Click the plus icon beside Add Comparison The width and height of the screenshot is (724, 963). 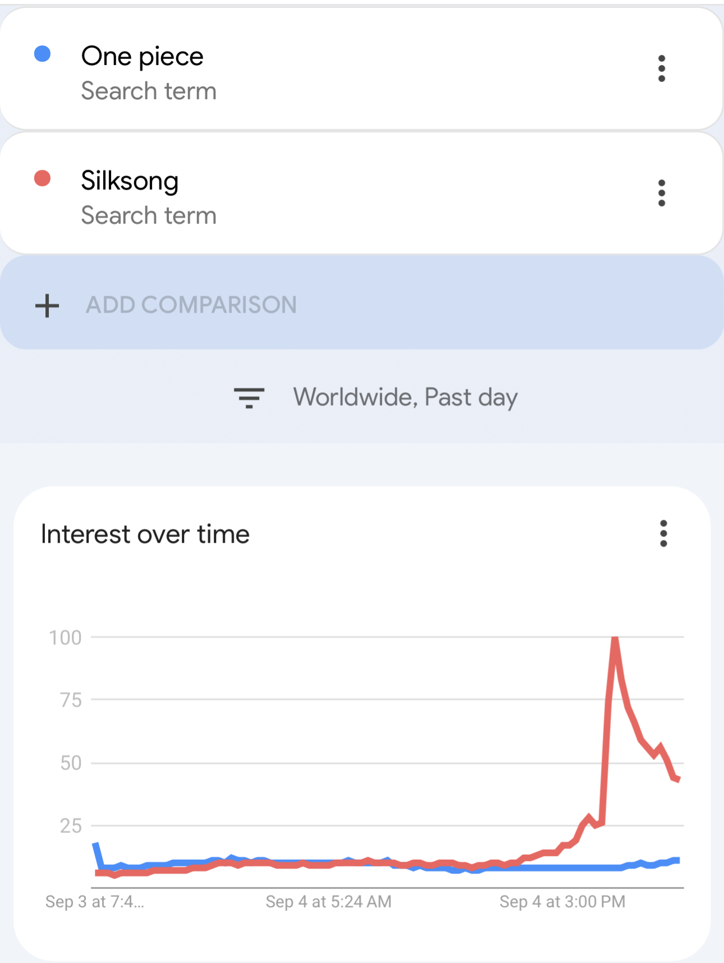(x=47, y=305)
